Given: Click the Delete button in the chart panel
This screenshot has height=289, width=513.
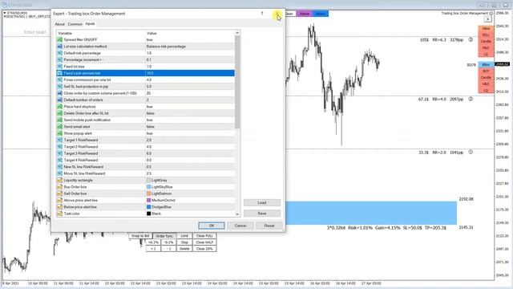Looking at the screenshot, I should [184, 249].
